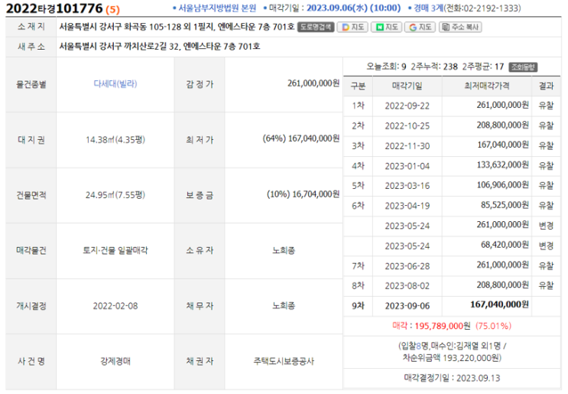Click the 토지·건물 일괄매각 value

click(x=115, y=250)
